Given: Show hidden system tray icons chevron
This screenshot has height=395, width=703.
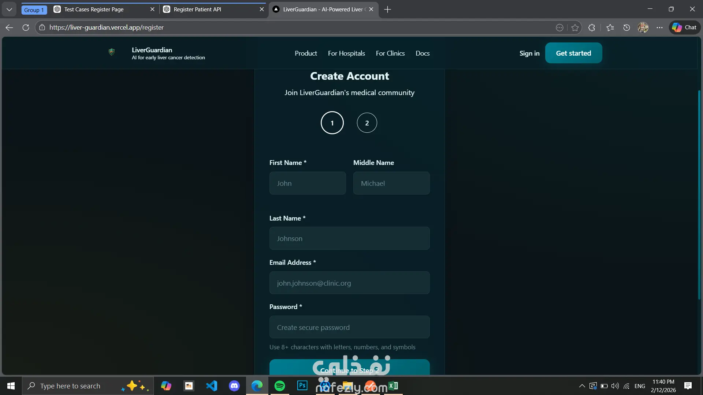Looking at the screenshot, I should [582, 386].
